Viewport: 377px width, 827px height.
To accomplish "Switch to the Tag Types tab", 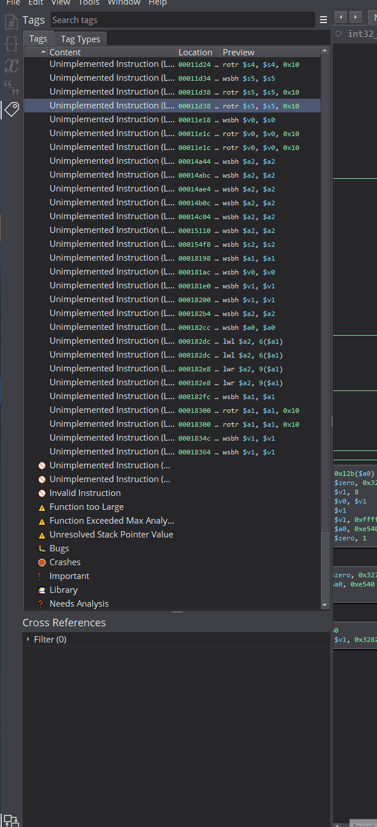I will (x=80, y=39).
